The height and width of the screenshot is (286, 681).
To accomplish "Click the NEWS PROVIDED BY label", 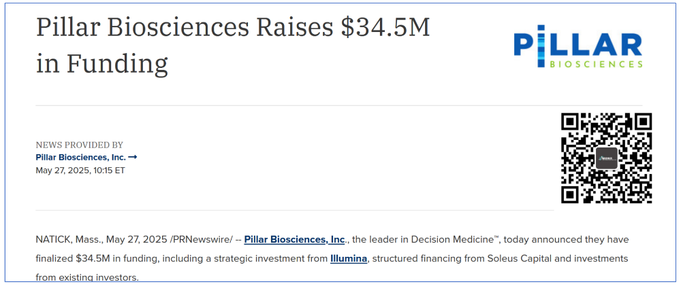I will coord(80,145).
